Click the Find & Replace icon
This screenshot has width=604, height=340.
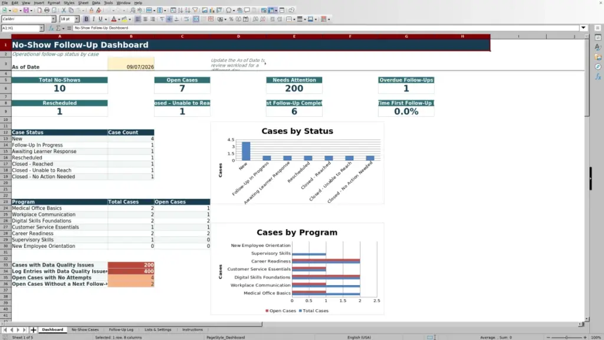132,11
